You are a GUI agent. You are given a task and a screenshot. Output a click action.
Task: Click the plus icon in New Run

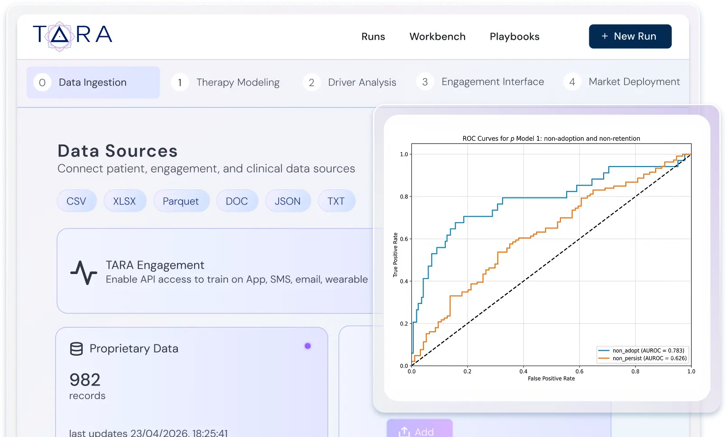(605, 36)
